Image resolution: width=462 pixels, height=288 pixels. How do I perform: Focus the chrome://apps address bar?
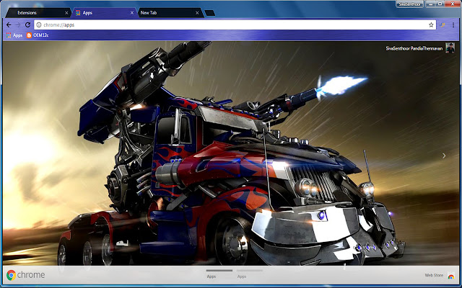[235, 25]
